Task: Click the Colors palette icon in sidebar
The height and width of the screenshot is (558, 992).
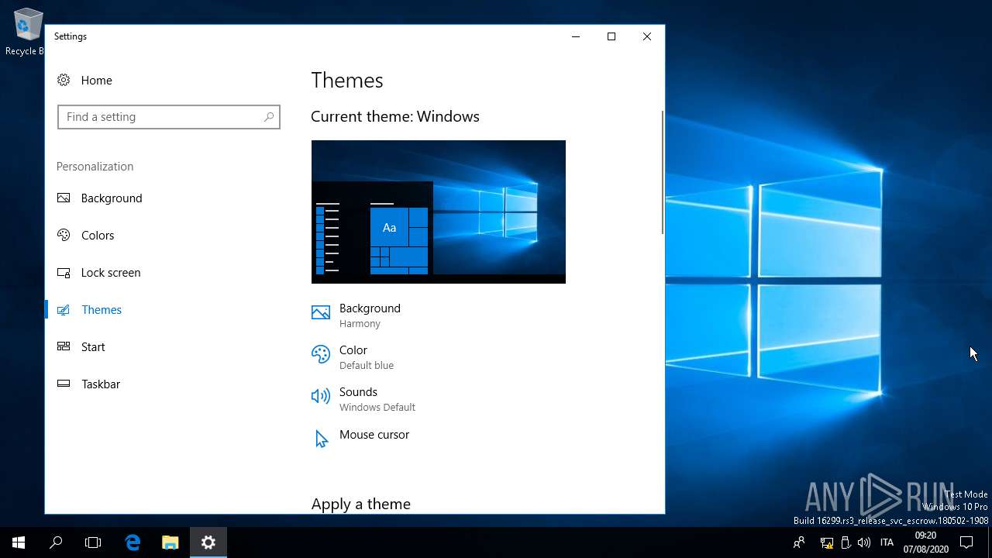Action: pyautogui.click(x=64, y=235)
